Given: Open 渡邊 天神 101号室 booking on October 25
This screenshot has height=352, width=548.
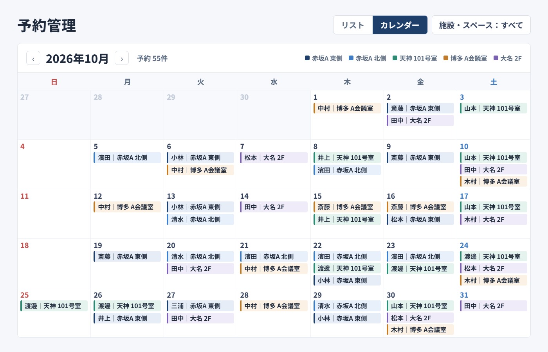Looking at the screenshot, I should point(54,306).
